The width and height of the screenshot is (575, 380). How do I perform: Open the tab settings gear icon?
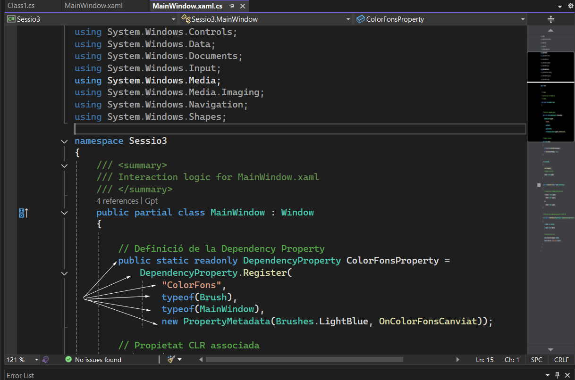coord(570,6)
